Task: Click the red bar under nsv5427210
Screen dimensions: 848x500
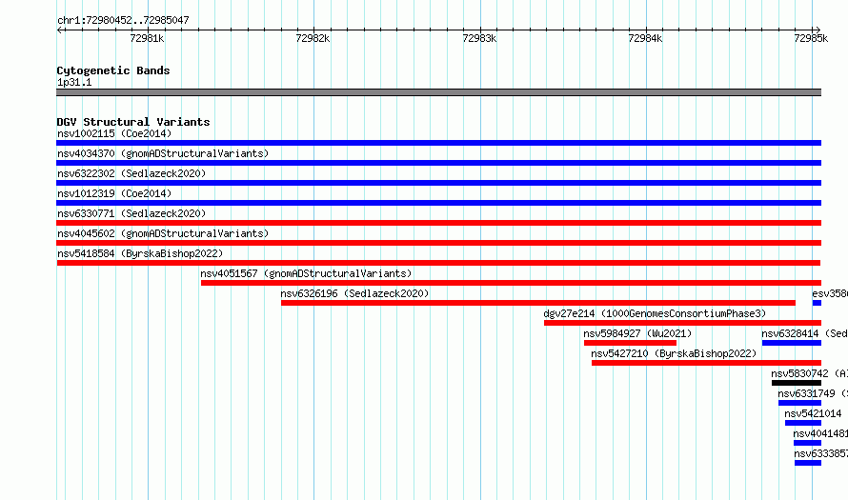Action: [x=706, y=363]
